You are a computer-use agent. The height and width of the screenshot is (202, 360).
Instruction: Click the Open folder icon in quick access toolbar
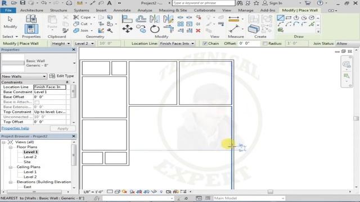pyautogui.click(x=14, y=3)
